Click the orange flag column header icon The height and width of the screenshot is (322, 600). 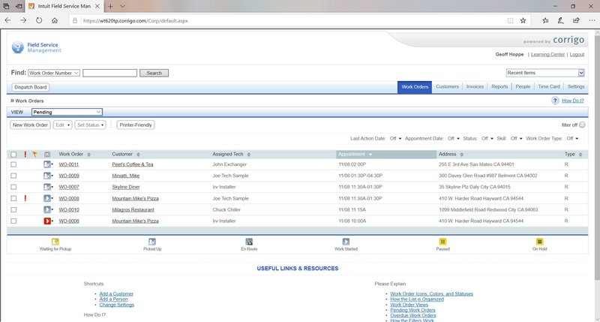(34, 155)
